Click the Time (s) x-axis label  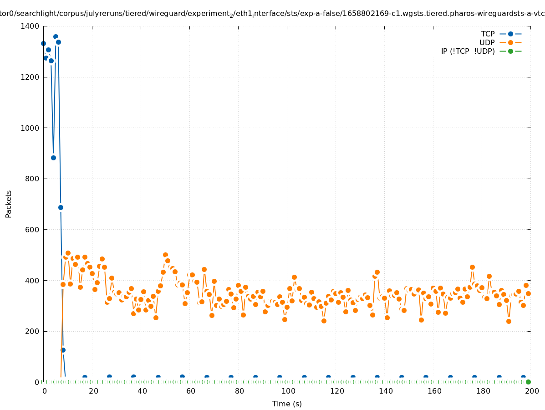(287, 404)
